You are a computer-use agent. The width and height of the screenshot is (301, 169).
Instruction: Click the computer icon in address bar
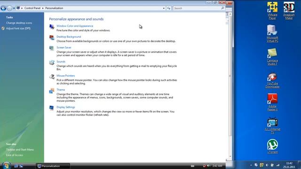(x=18, y=8)
